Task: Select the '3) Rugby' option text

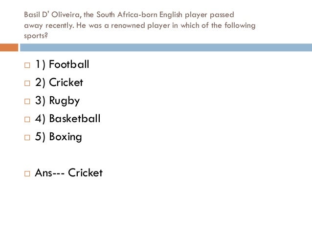Action: (58, 101)
